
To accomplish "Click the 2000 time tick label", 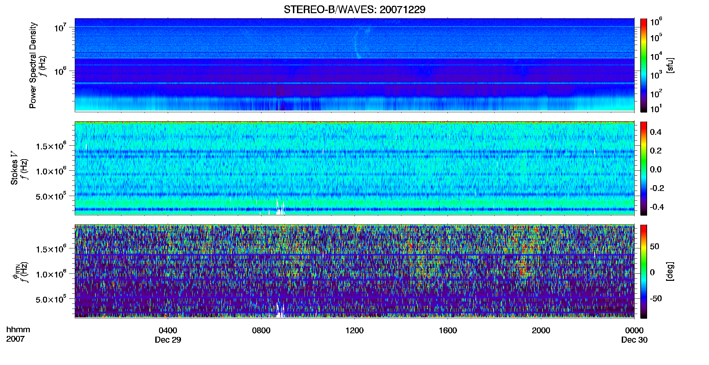I will pos(541,331).
